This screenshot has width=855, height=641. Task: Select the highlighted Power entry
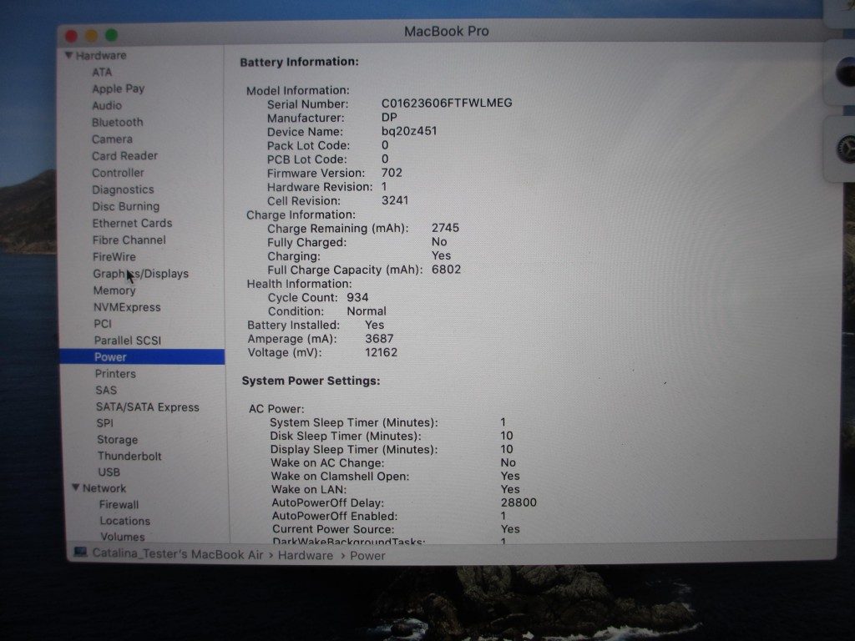point(142,357)
